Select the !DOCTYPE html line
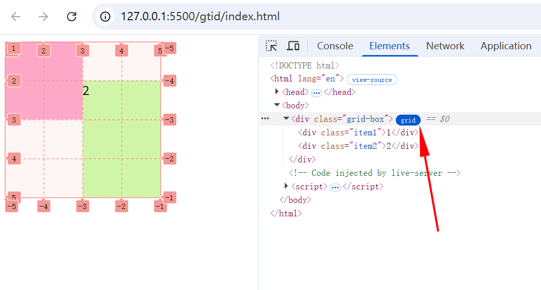Screen dimensions: 541x290 pos(304,65)
